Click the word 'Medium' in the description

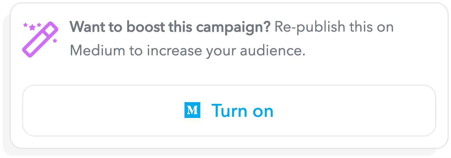click(x=98, y=51)
